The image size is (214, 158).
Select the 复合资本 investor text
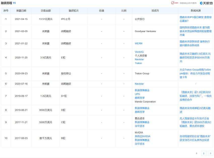(x=140, y=118)
